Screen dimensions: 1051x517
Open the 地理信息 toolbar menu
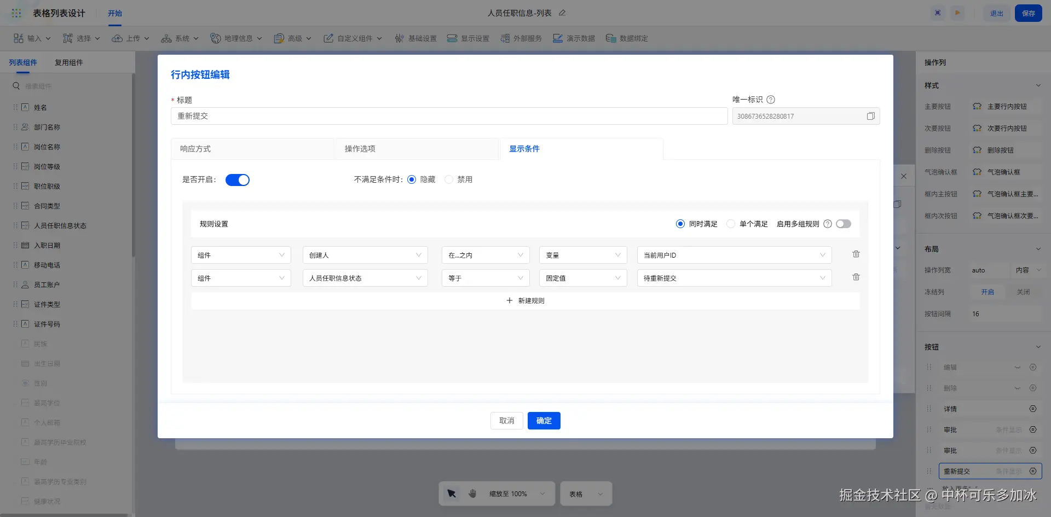(x=236, y=38)
